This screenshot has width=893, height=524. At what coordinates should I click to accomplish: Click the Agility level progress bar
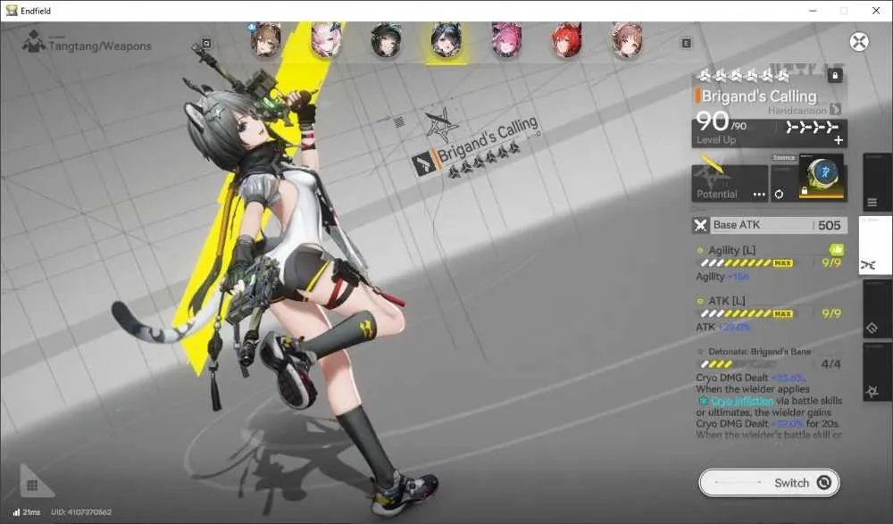click(x=746, y=263)
